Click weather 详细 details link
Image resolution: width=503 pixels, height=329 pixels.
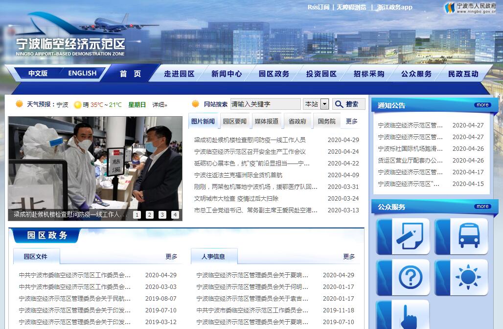(x=160, y=104)
